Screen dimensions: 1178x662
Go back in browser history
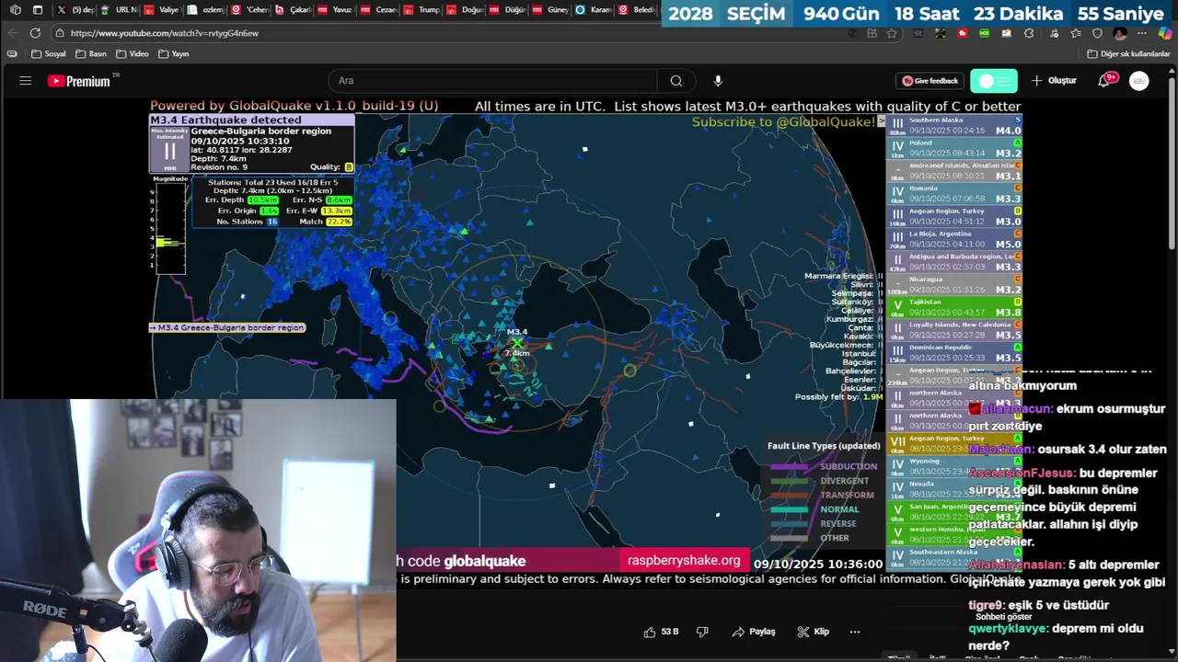click(13, 33)
